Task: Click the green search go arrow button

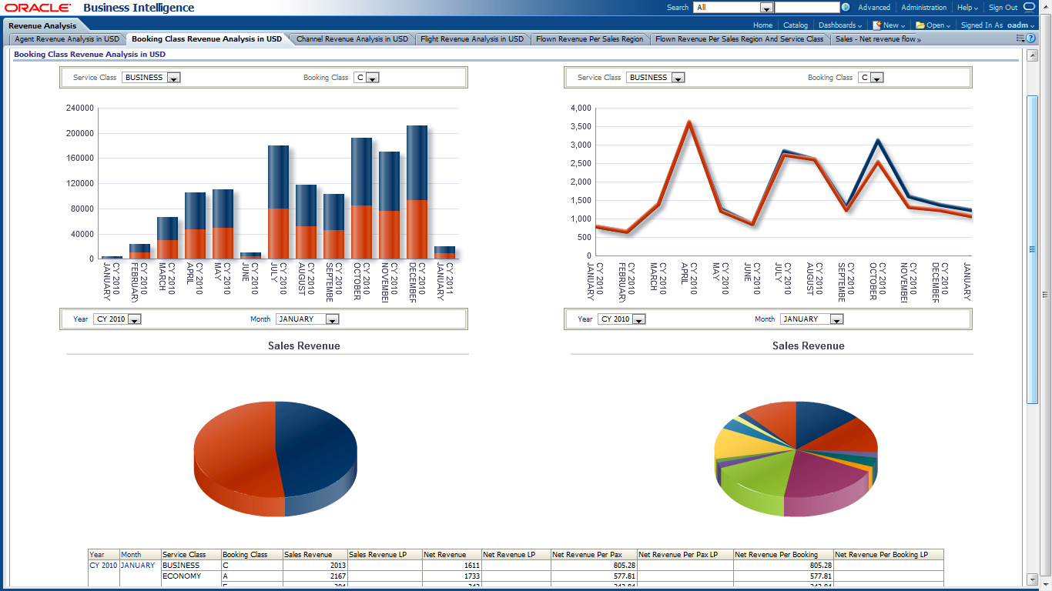Action: [x=846, y=8]
